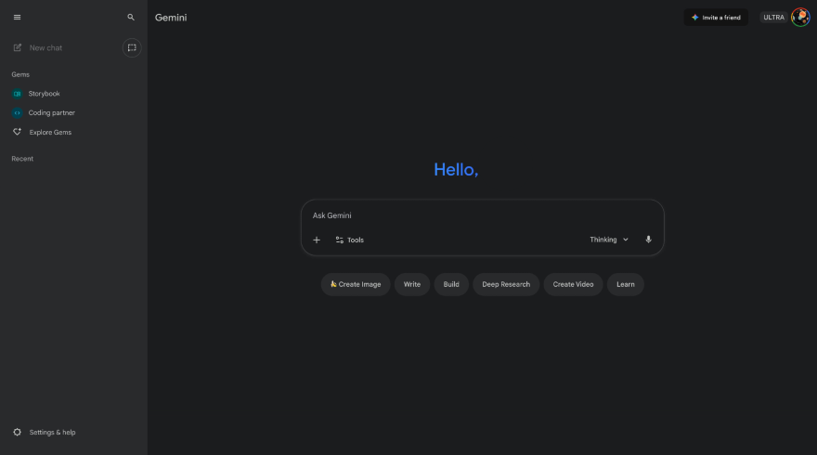Choose the Create Video suggestion chip

[x=573, y=284]
